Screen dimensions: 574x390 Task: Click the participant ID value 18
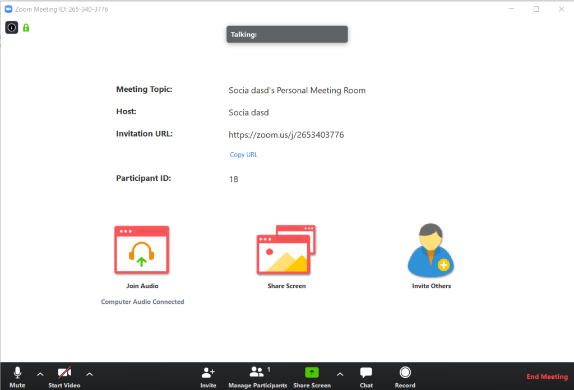(234, 179)
